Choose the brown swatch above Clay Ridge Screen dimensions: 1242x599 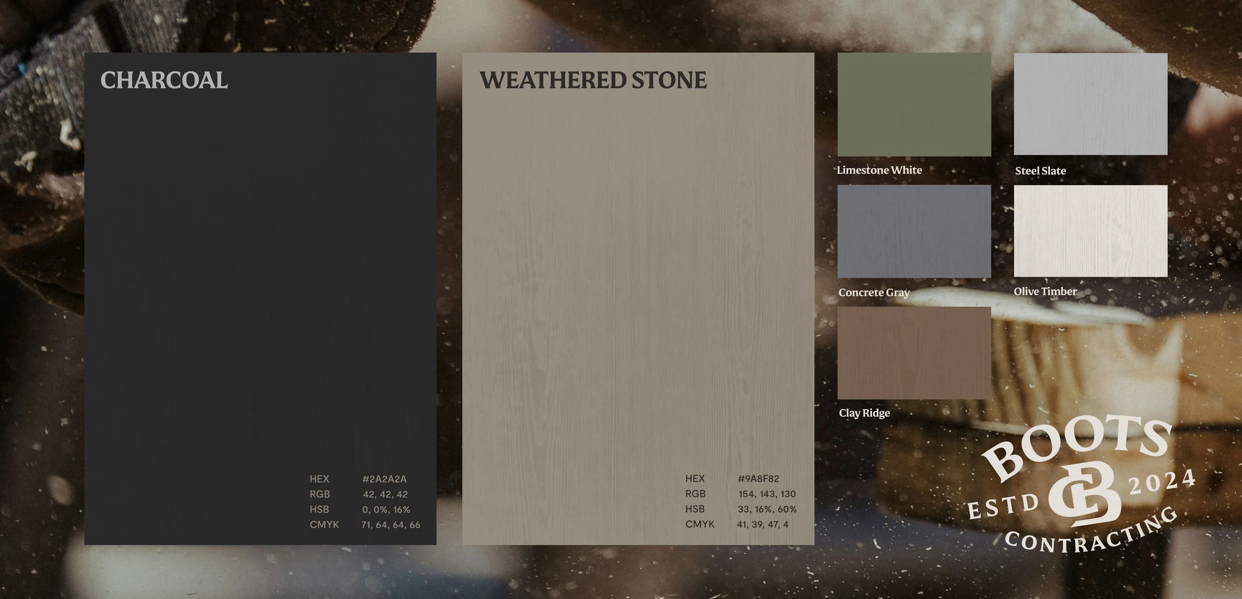[x=914, y=353]
